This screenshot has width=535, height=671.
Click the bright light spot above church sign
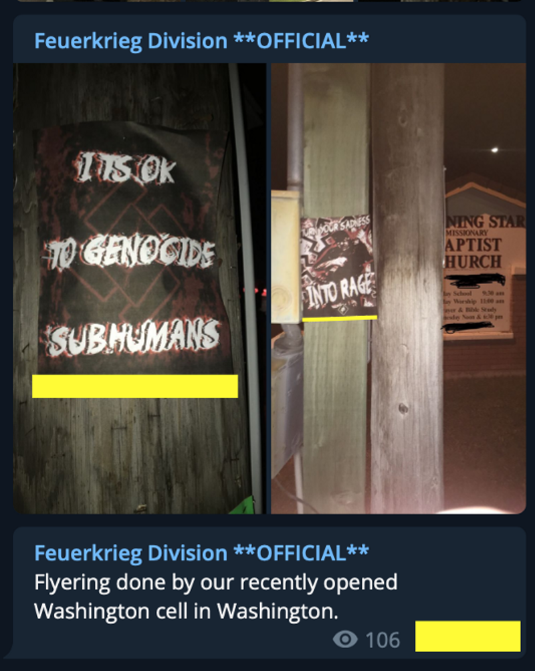495,150
